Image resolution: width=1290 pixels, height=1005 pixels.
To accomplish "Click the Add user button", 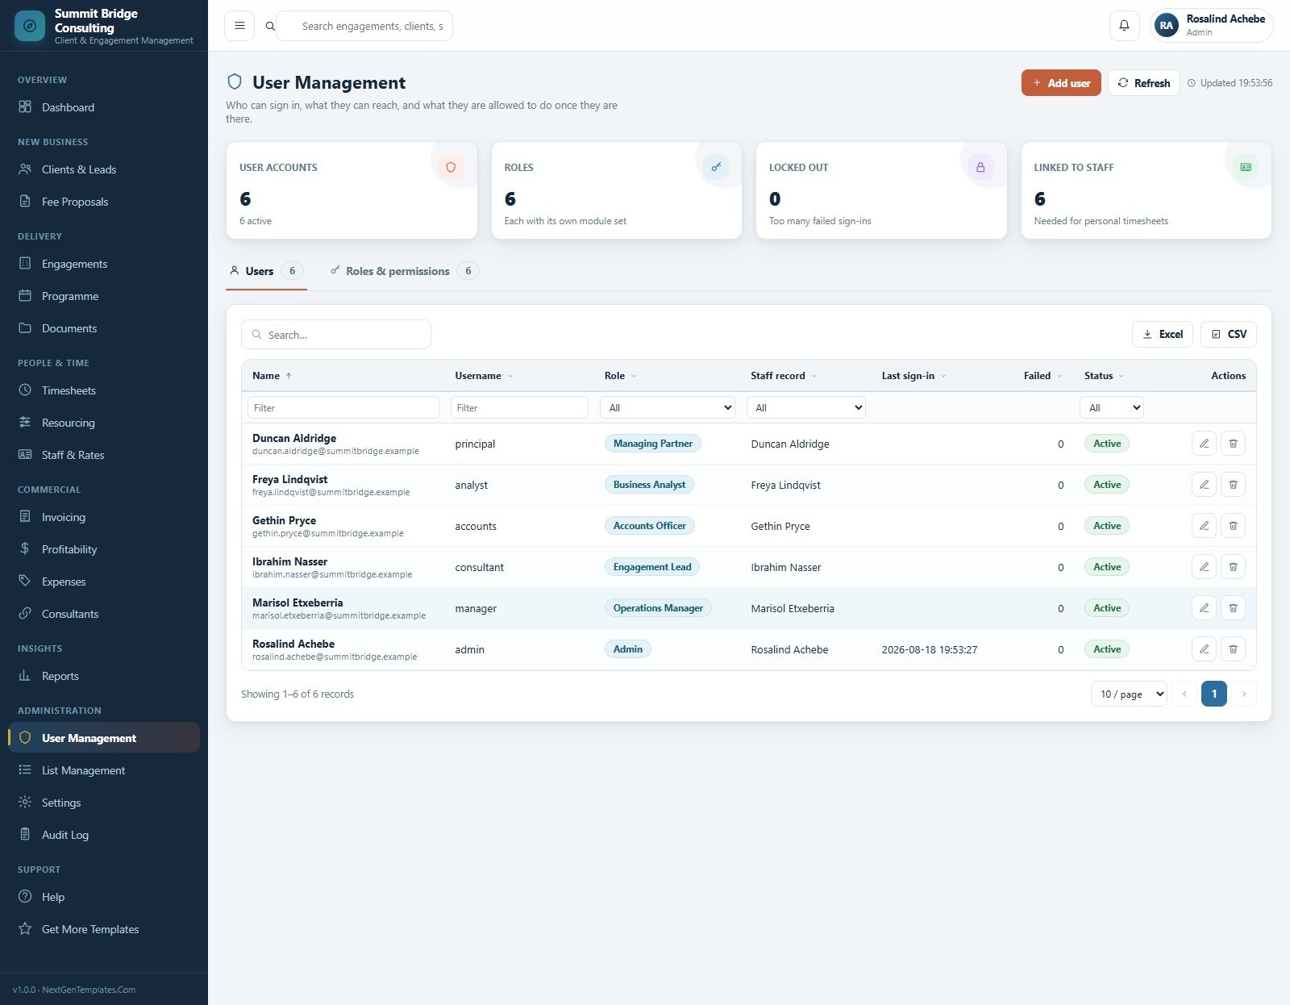I will [1061, 83].
